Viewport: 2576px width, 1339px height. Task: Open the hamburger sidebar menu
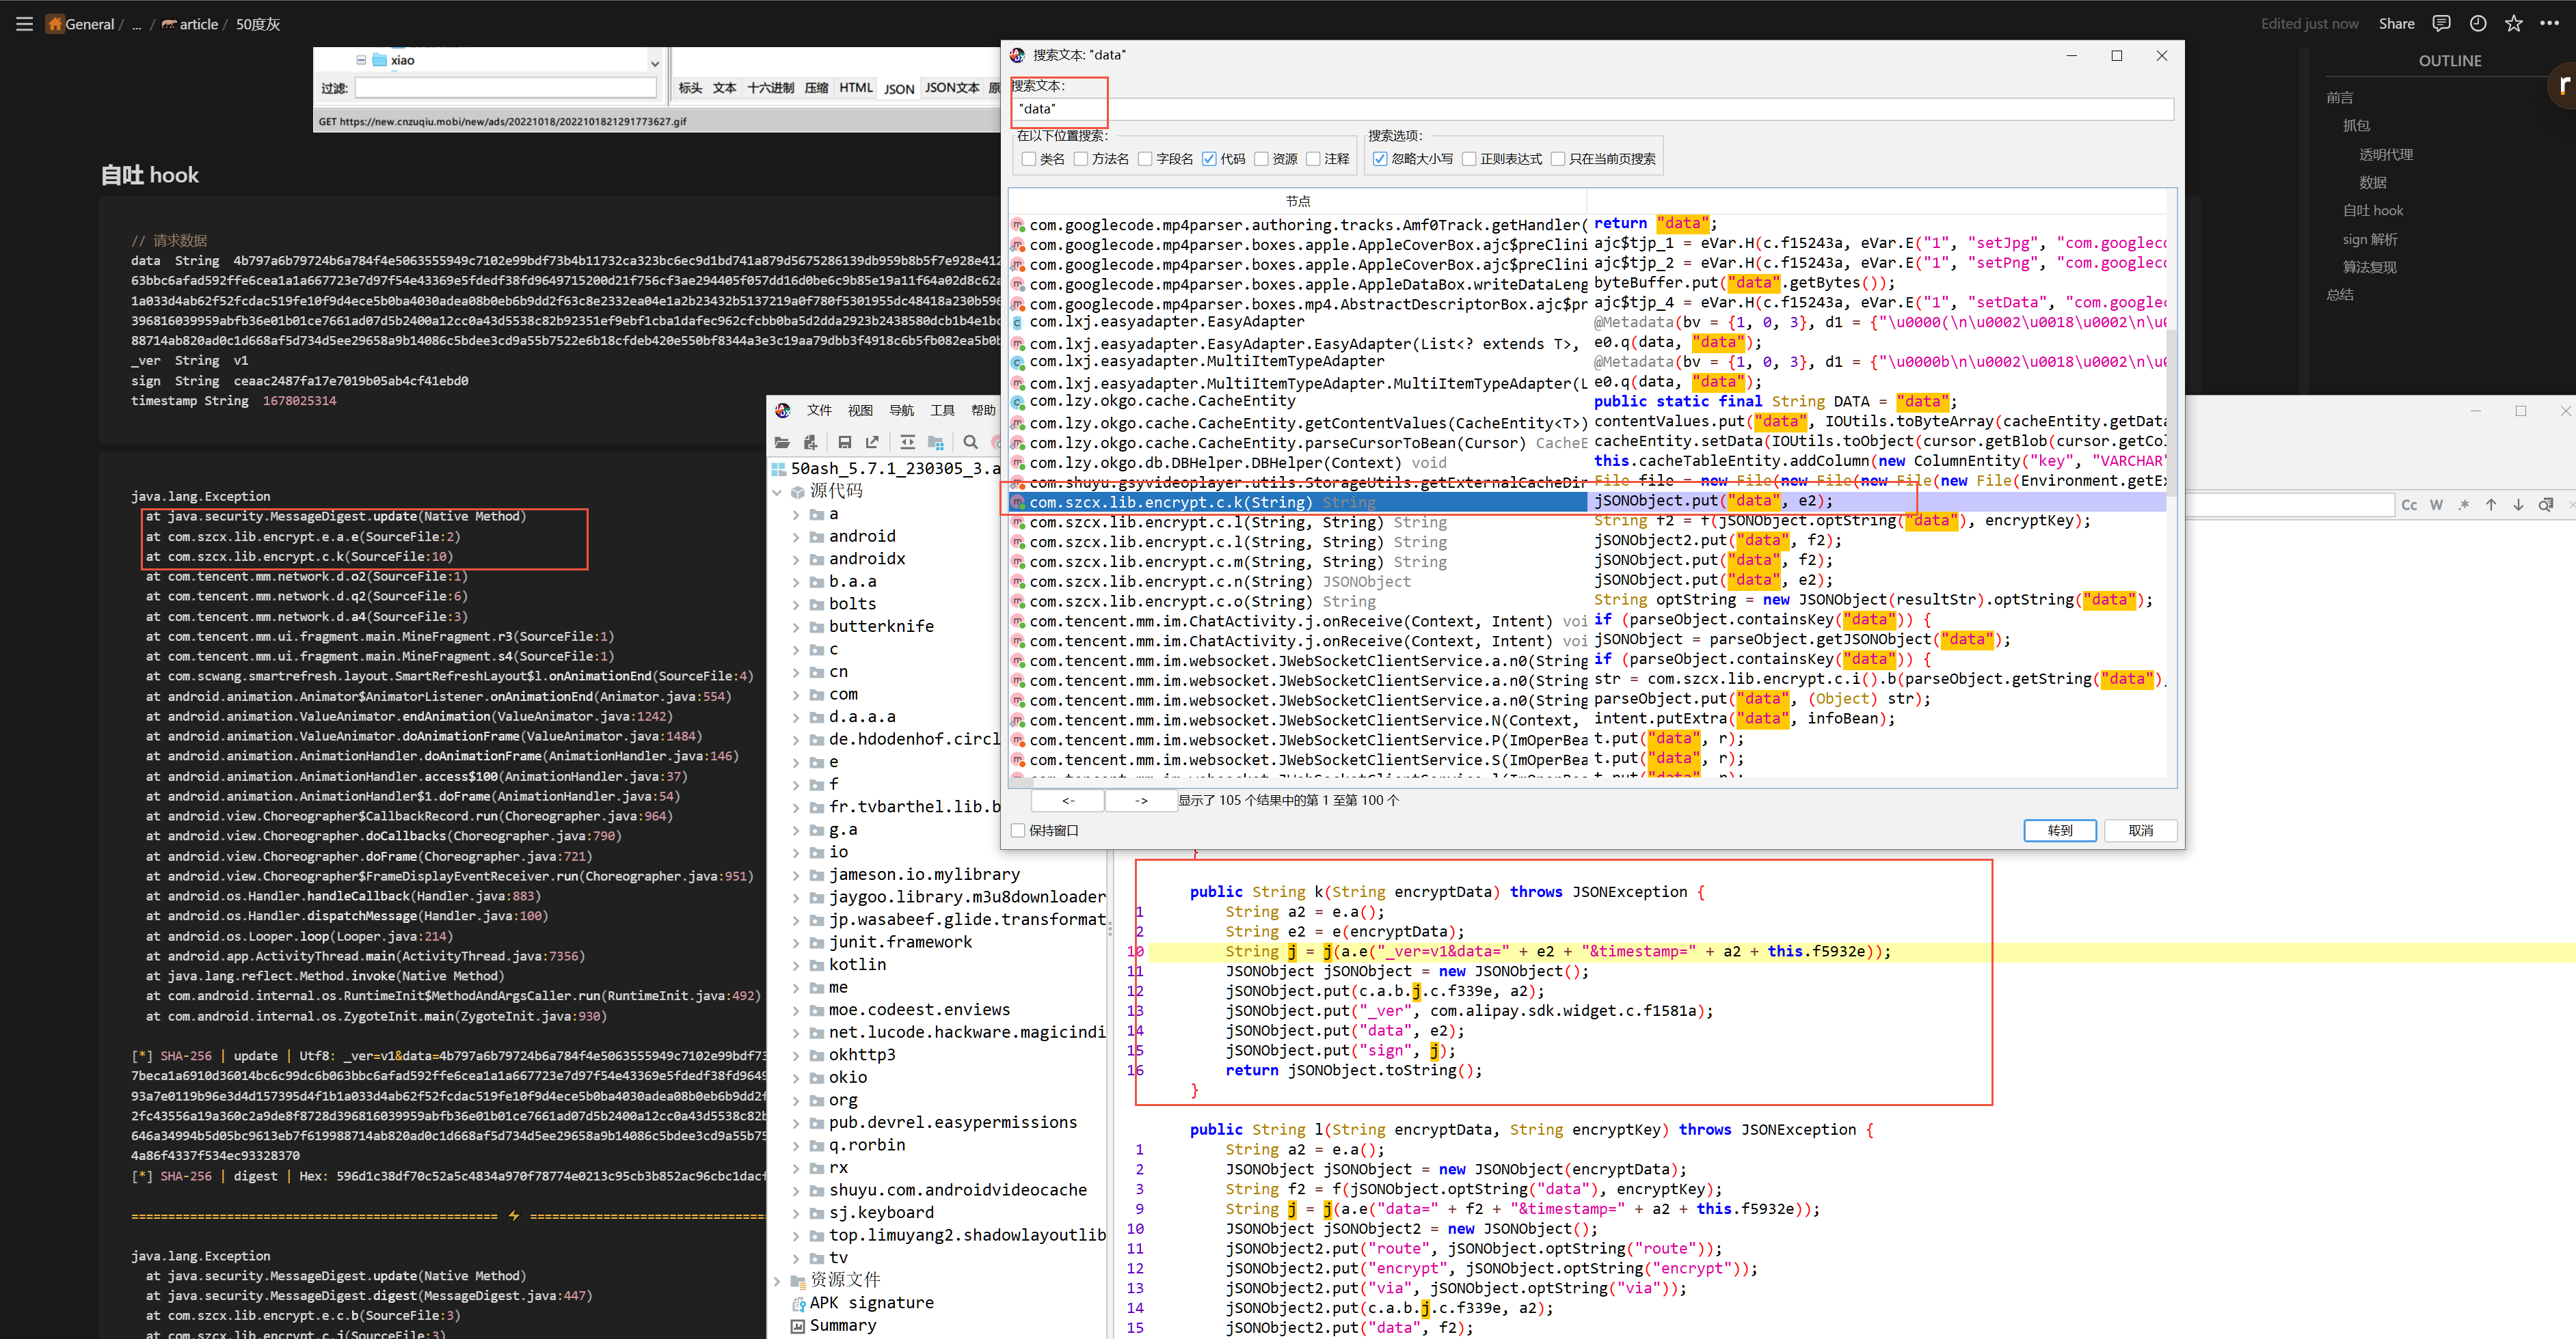(x=24, y=24)
